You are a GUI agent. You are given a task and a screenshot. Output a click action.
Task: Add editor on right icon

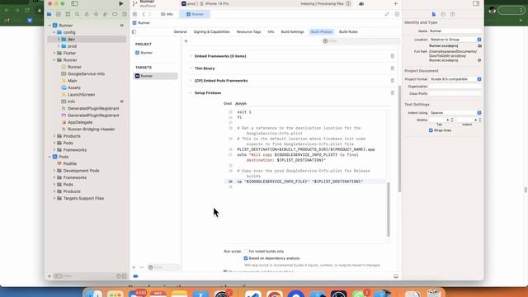[x=397, y=14]
